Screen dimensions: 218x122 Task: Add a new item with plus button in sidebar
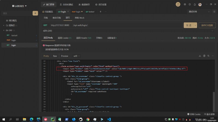pyautogui.click(x=35, y=13)
